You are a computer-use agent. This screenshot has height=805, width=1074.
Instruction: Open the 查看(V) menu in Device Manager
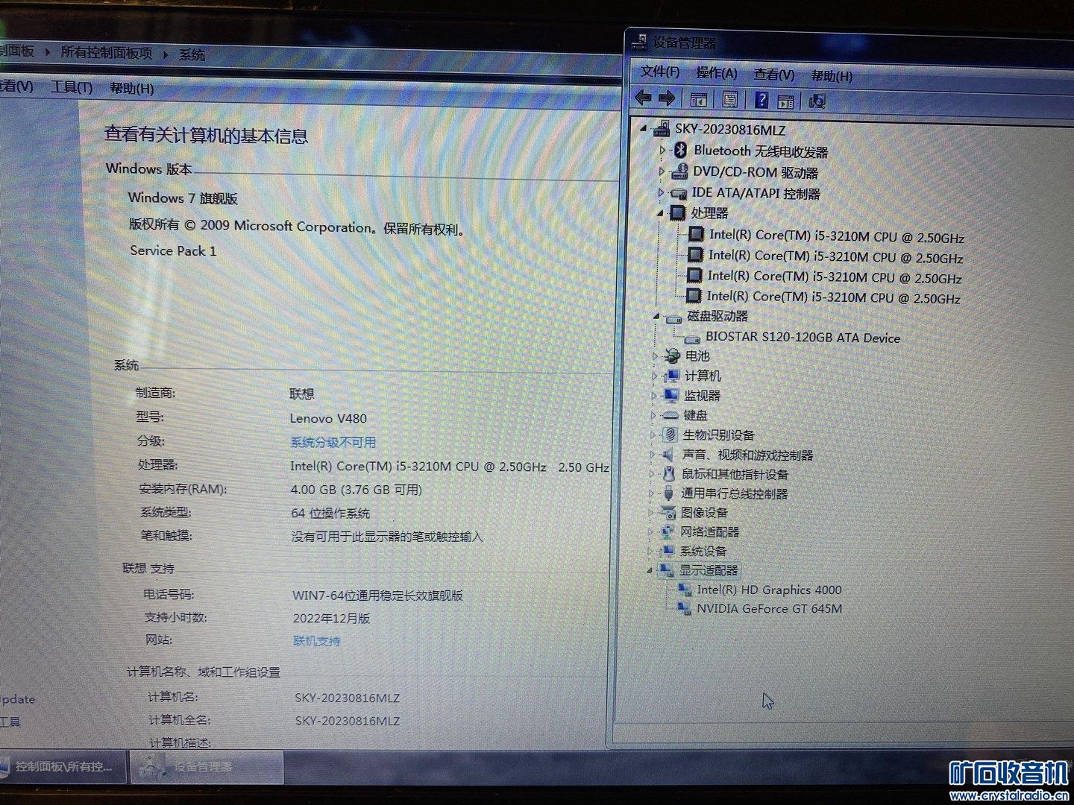774,75
